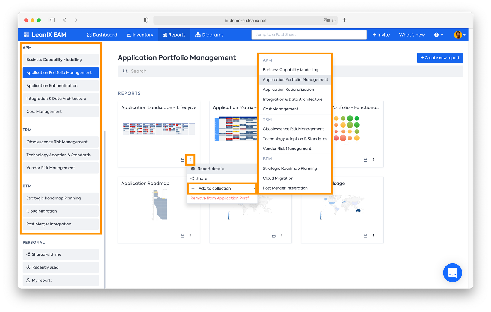Open Shared with me

click(x=61, y=255)
